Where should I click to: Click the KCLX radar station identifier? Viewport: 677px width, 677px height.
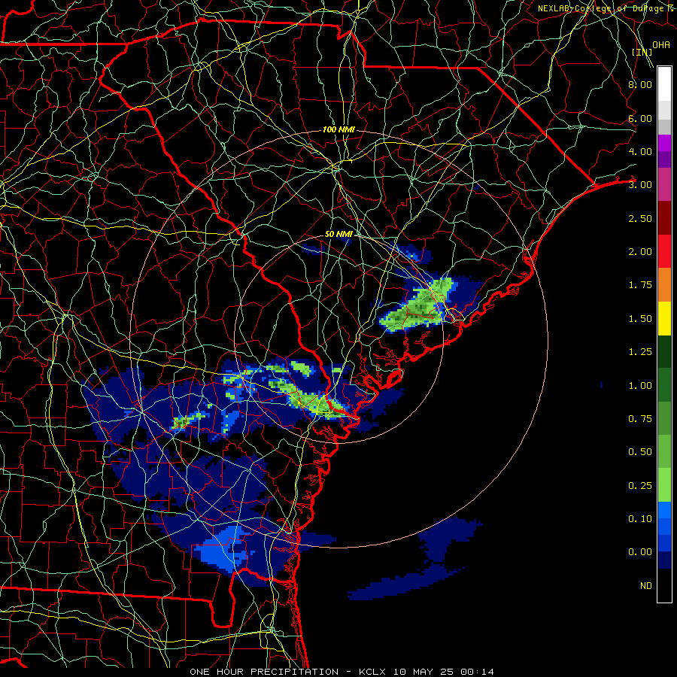point(372,672)
